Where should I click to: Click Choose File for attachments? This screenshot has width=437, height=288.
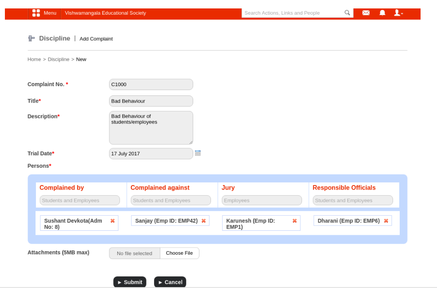point(179,253)
